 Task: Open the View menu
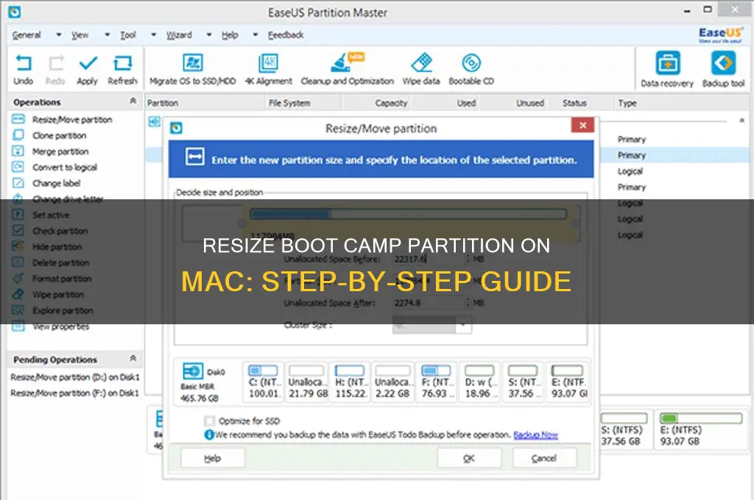coord(80,35)
